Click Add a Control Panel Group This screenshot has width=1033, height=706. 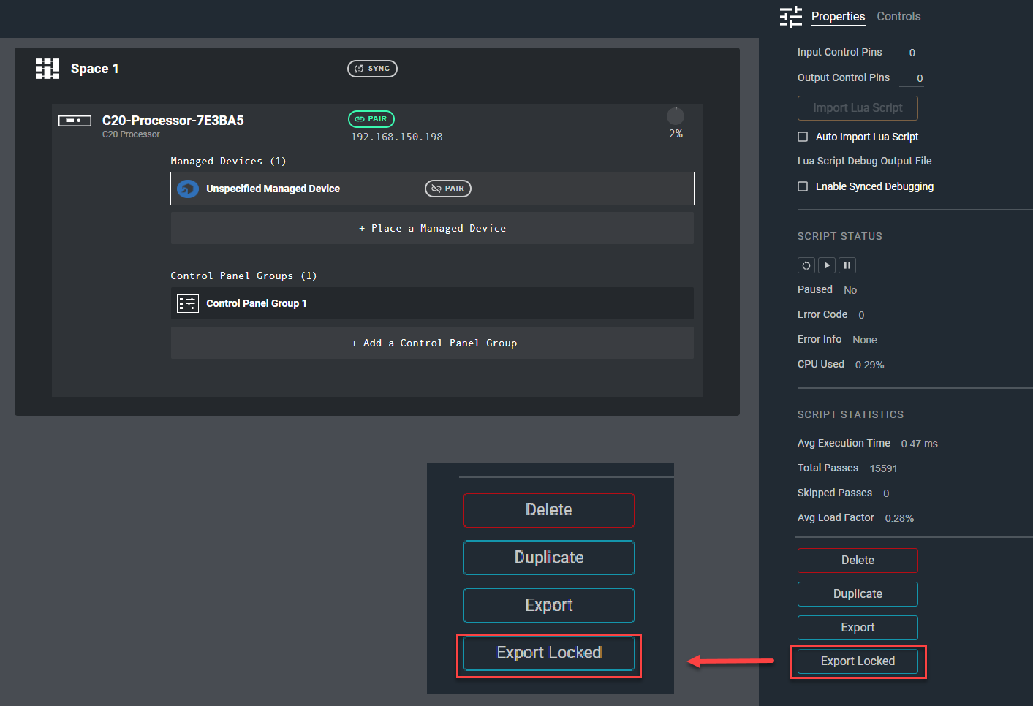coord(432,343)
